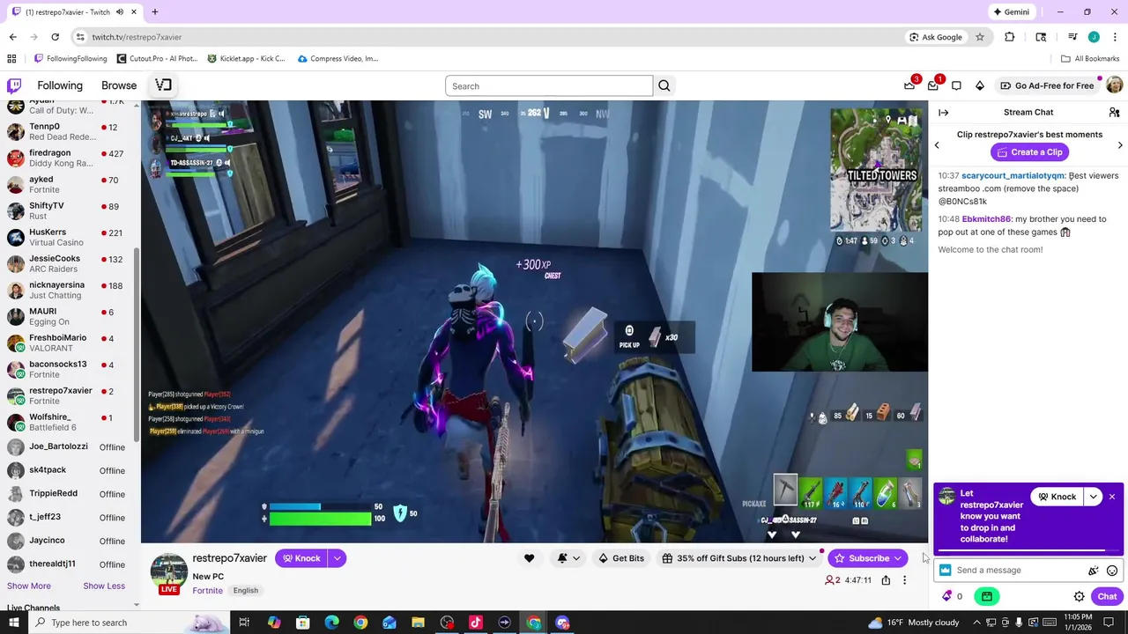Open ShiftyTV channel in the sidebar
This screenshot has width=1128, height=634.
coord(69,210)
